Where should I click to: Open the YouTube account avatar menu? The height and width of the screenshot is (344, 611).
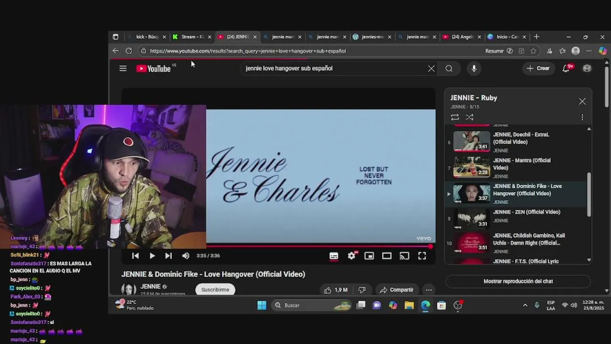[587, 68]
